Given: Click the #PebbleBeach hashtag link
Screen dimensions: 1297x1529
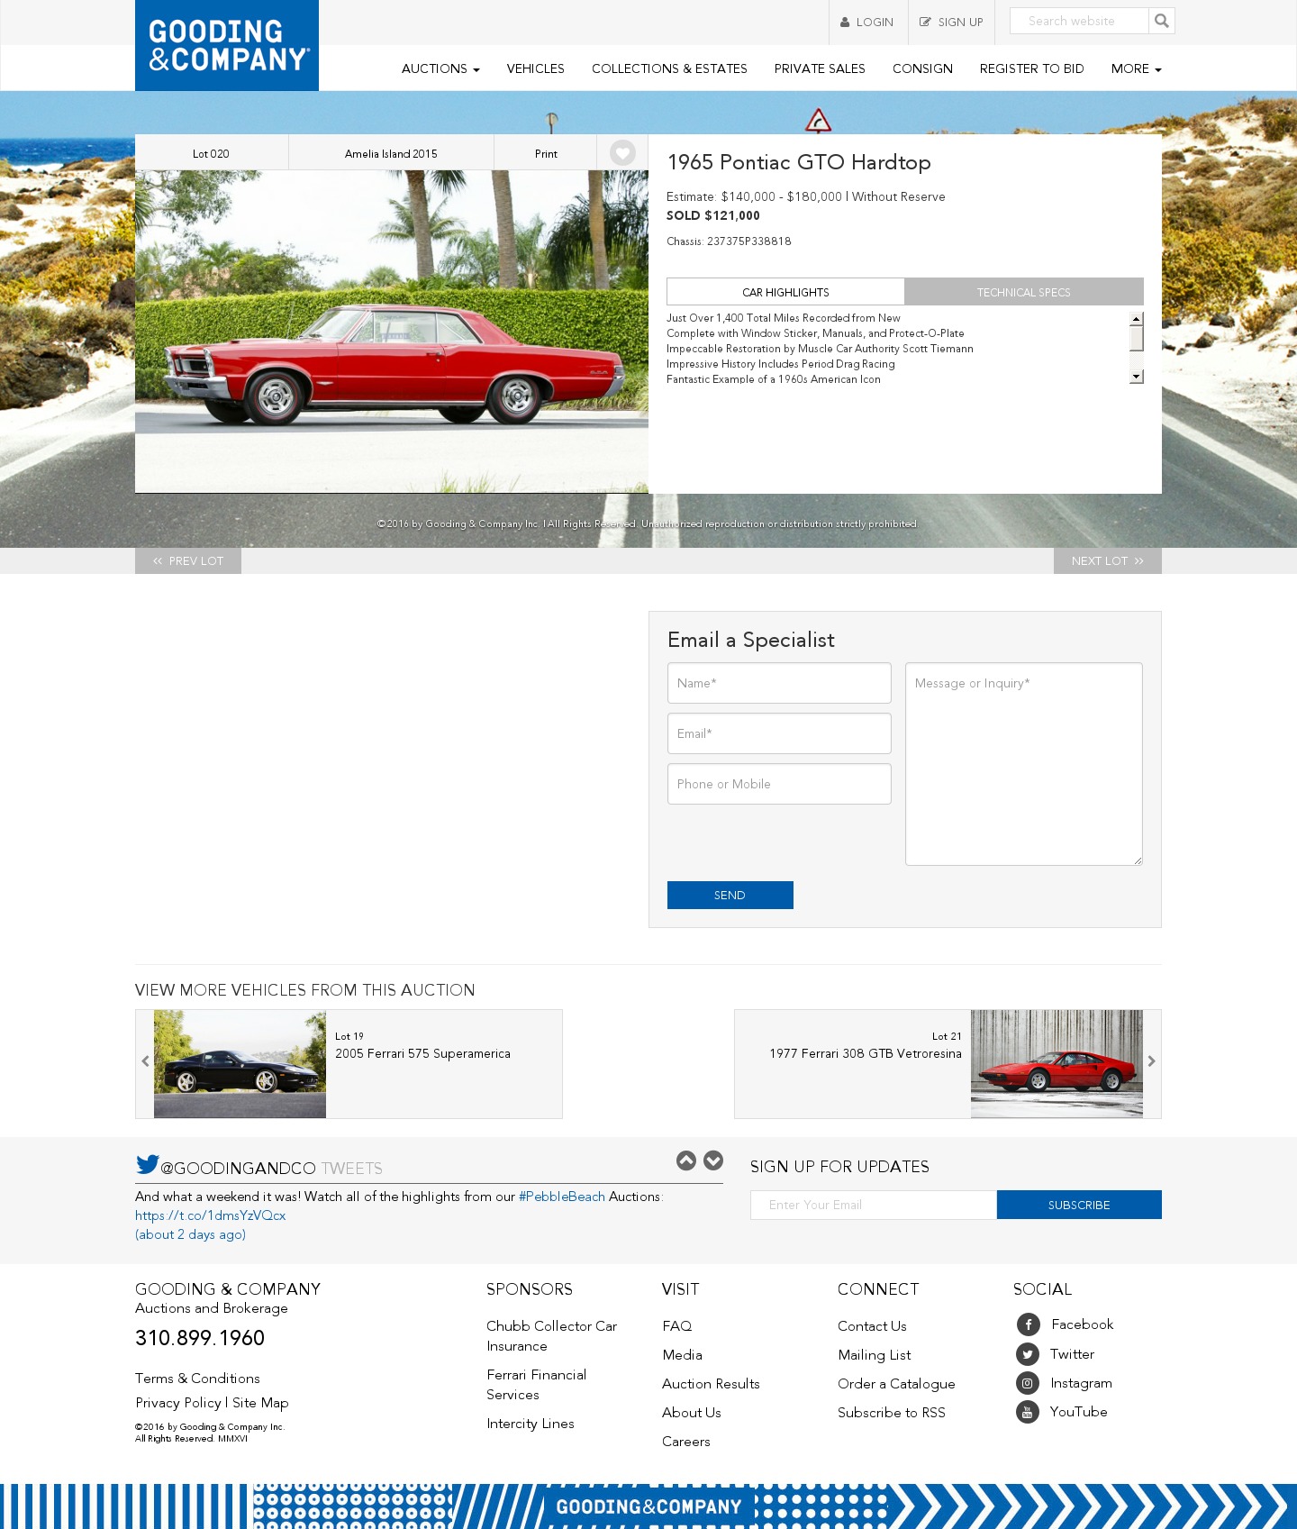Looking at the screenshot, I should click(x=562, y=1197).
